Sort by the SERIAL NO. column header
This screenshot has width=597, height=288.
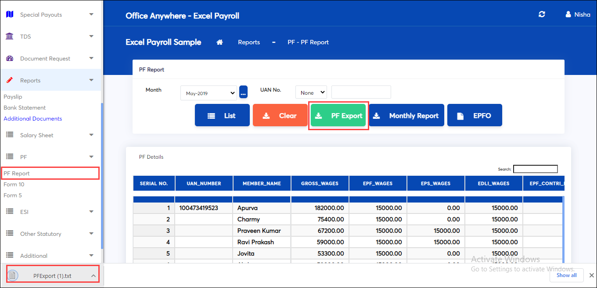point(154,183)
